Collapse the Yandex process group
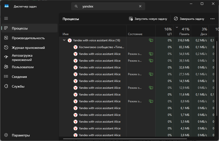The width and height of the screenshot is (219, 141). (64, 40)
